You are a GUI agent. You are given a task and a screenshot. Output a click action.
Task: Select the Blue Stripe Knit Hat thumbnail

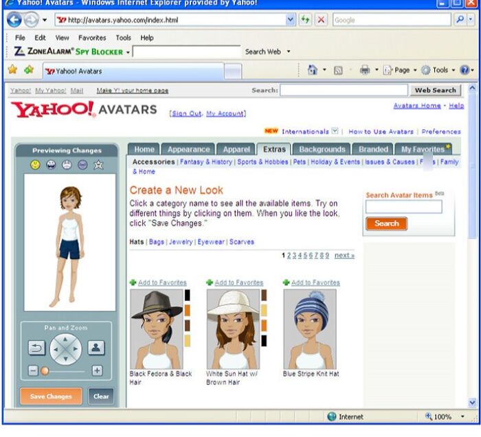309,329
